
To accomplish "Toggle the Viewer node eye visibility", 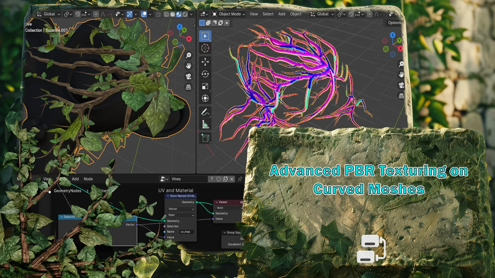I will tap(242, 202).
